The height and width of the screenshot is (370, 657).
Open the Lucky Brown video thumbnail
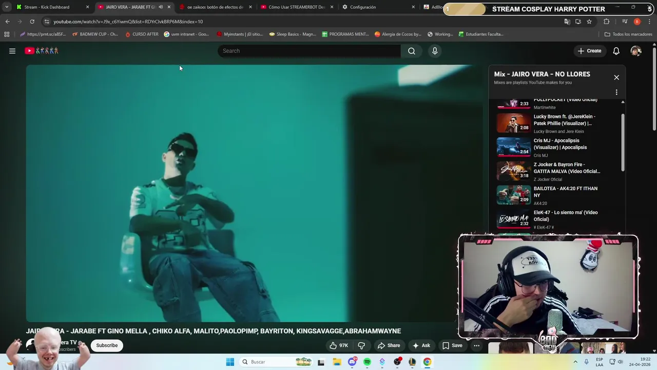click(514, 122)
